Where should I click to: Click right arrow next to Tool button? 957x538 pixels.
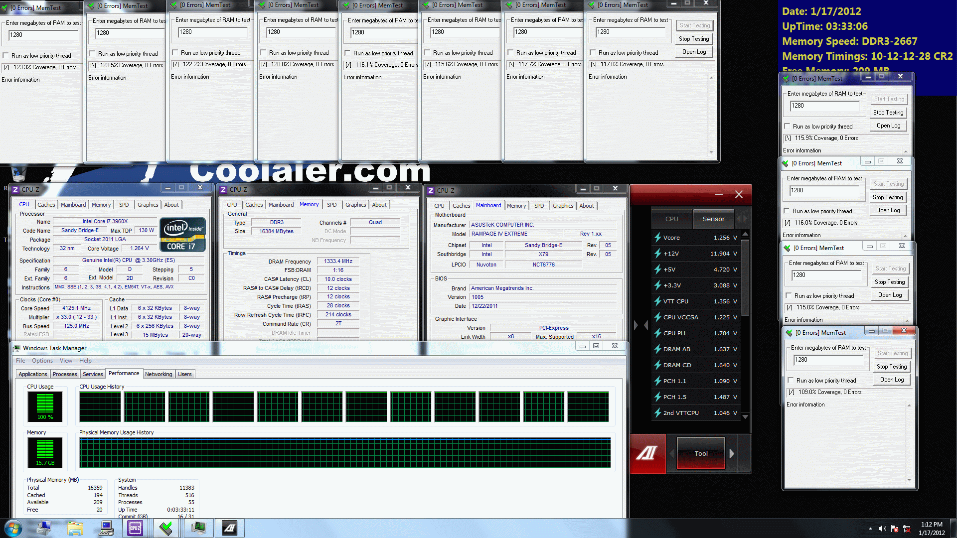coord(732,453)
